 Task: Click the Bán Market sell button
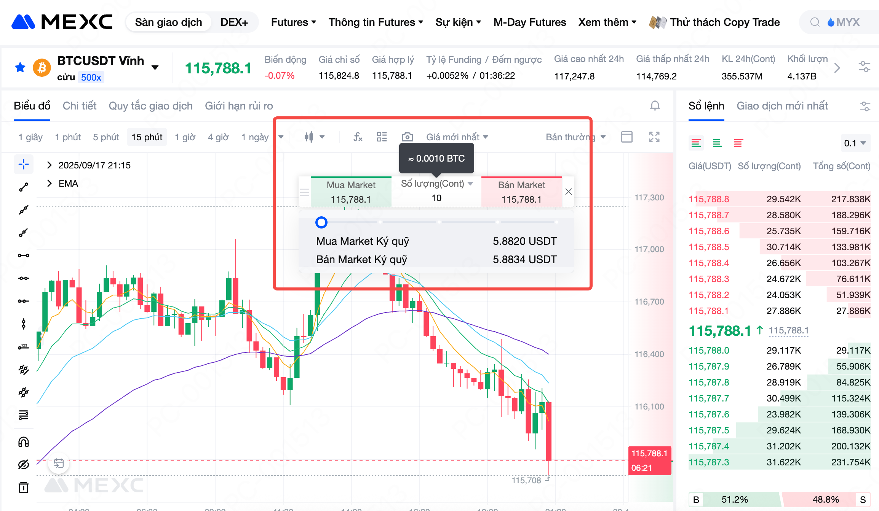pyautogui.click(x=521, y=192)
